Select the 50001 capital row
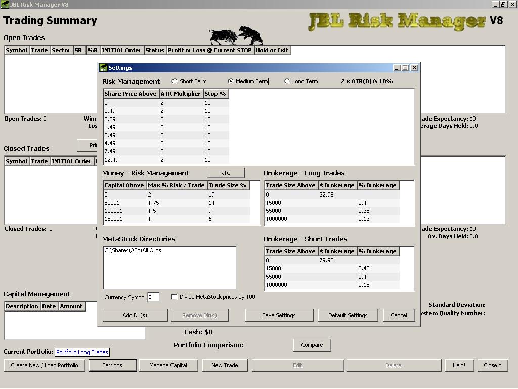This screenshot has height=389, width=518. click(x=177, y=203)
